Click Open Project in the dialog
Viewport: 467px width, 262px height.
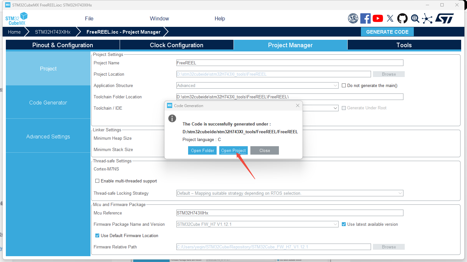(x=233, y=150)
